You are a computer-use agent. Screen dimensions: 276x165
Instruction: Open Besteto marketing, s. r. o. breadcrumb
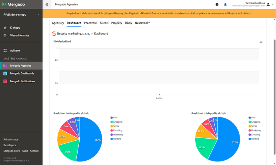coord(74,34)
